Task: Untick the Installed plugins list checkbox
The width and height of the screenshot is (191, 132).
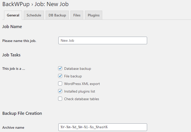Action: click(x=60, y=91)
